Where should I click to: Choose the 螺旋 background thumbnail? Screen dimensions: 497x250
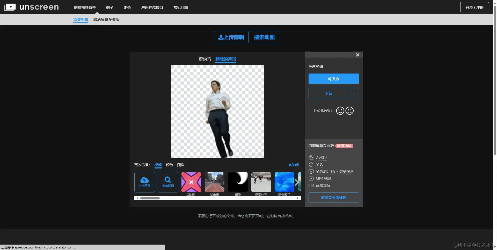tap(238, 182)
